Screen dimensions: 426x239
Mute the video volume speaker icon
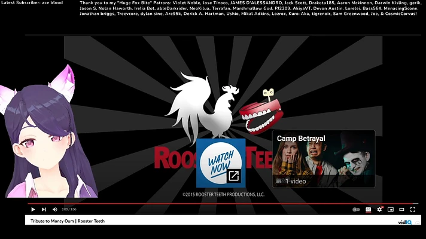pyautogui.click(x=54, y=209)
